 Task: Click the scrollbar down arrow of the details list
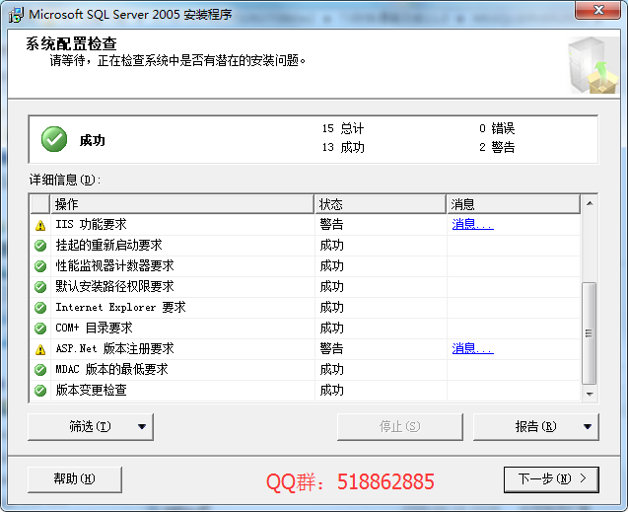click(590, 395)
